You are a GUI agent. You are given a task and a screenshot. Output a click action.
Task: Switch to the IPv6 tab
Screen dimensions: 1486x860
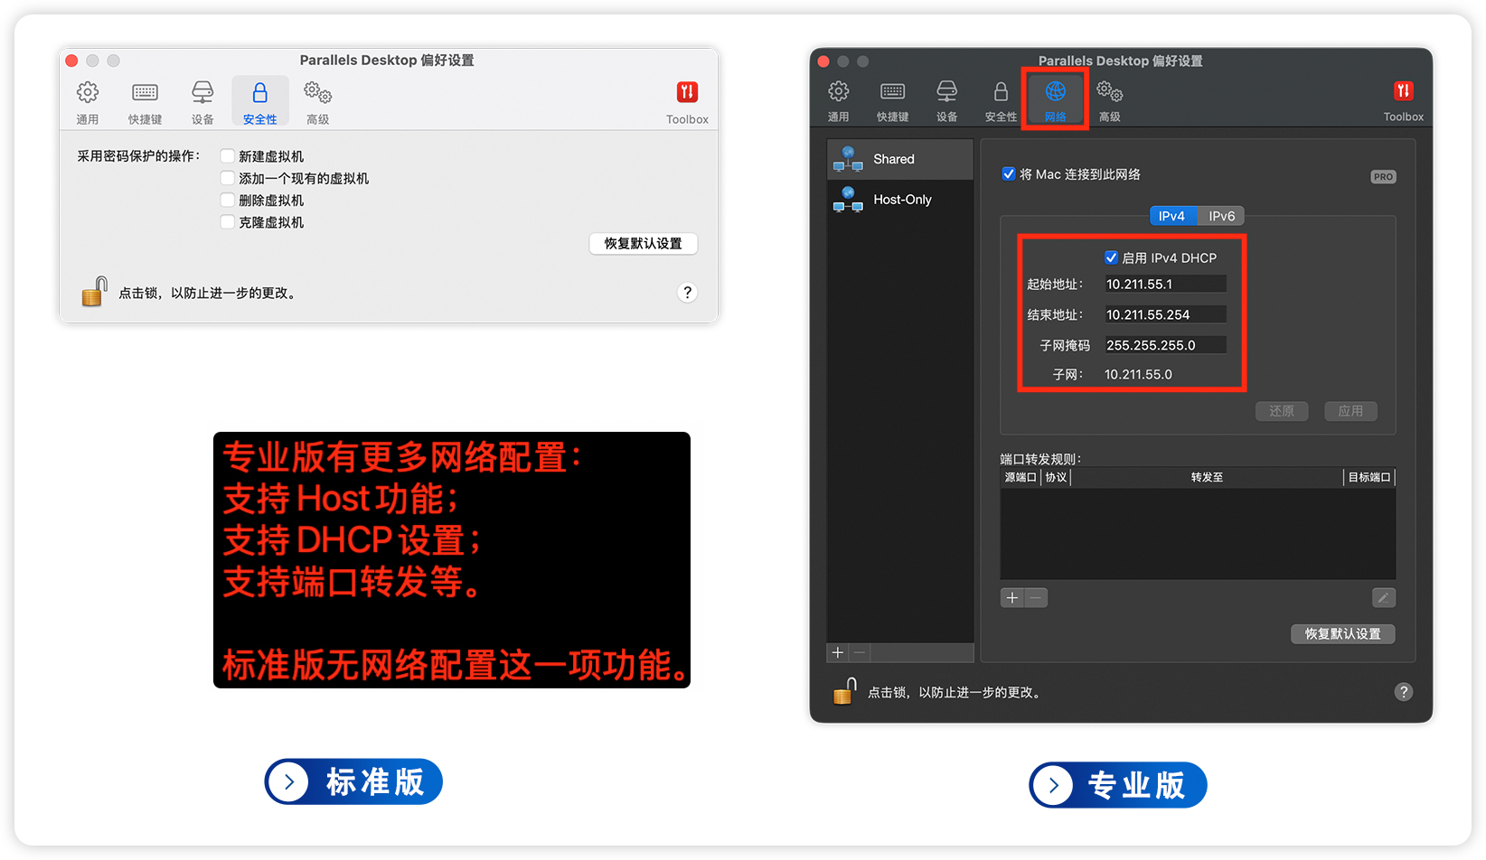click(x=1221, y=216)
